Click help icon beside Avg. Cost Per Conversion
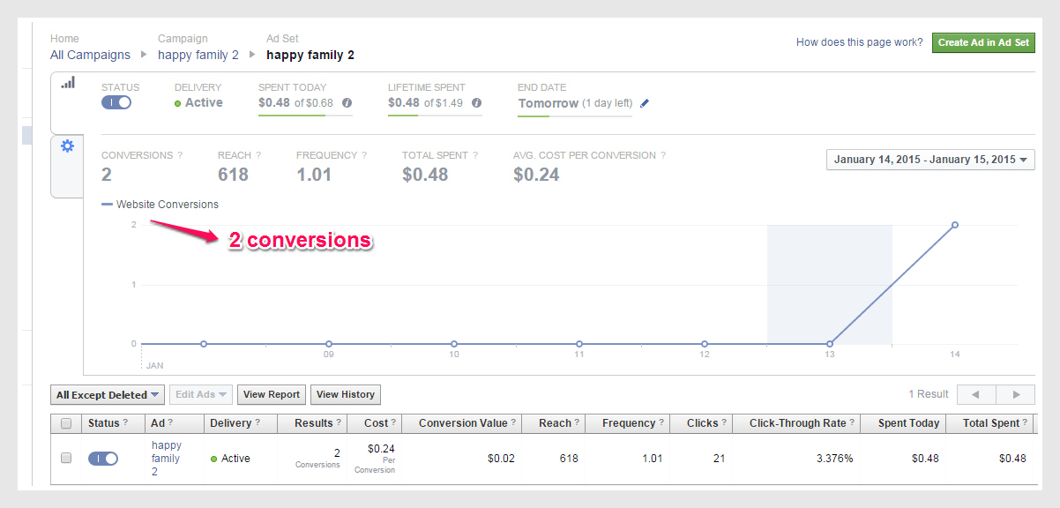 [x=663, y=155]
